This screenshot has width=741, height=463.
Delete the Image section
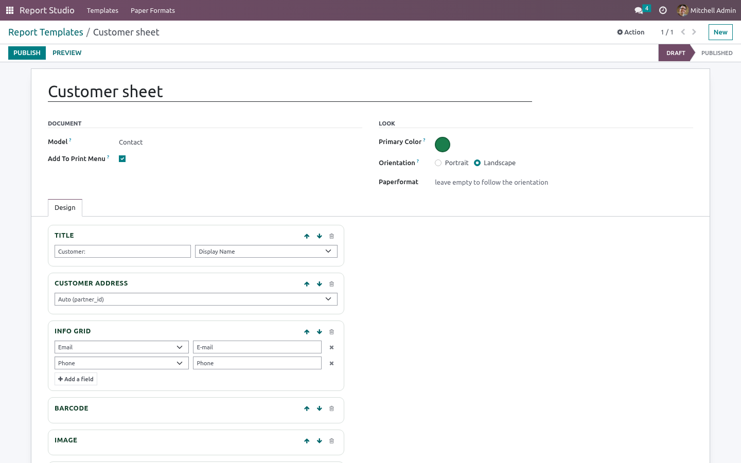[331, 441]
